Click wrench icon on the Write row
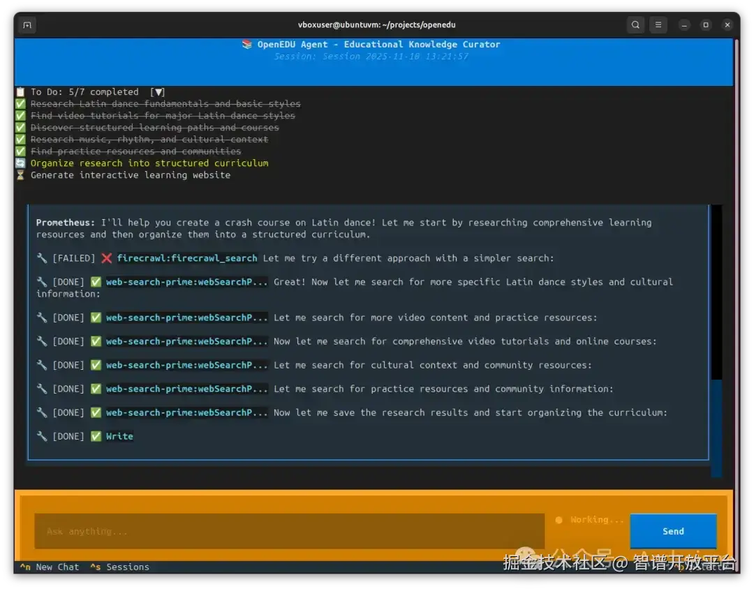This screenshot has width=754, height=589. click(42, 436)
